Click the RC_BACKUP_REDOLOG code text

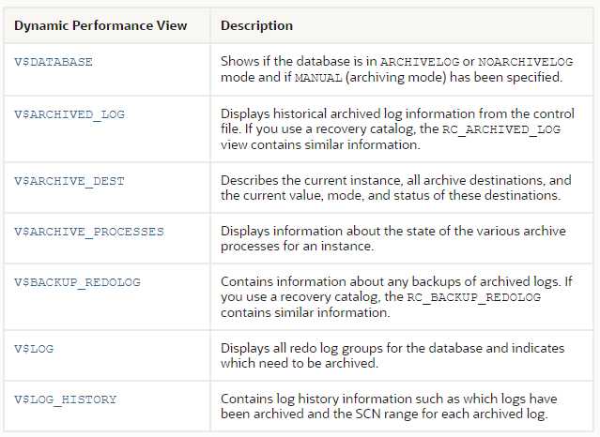pos(474,297)
